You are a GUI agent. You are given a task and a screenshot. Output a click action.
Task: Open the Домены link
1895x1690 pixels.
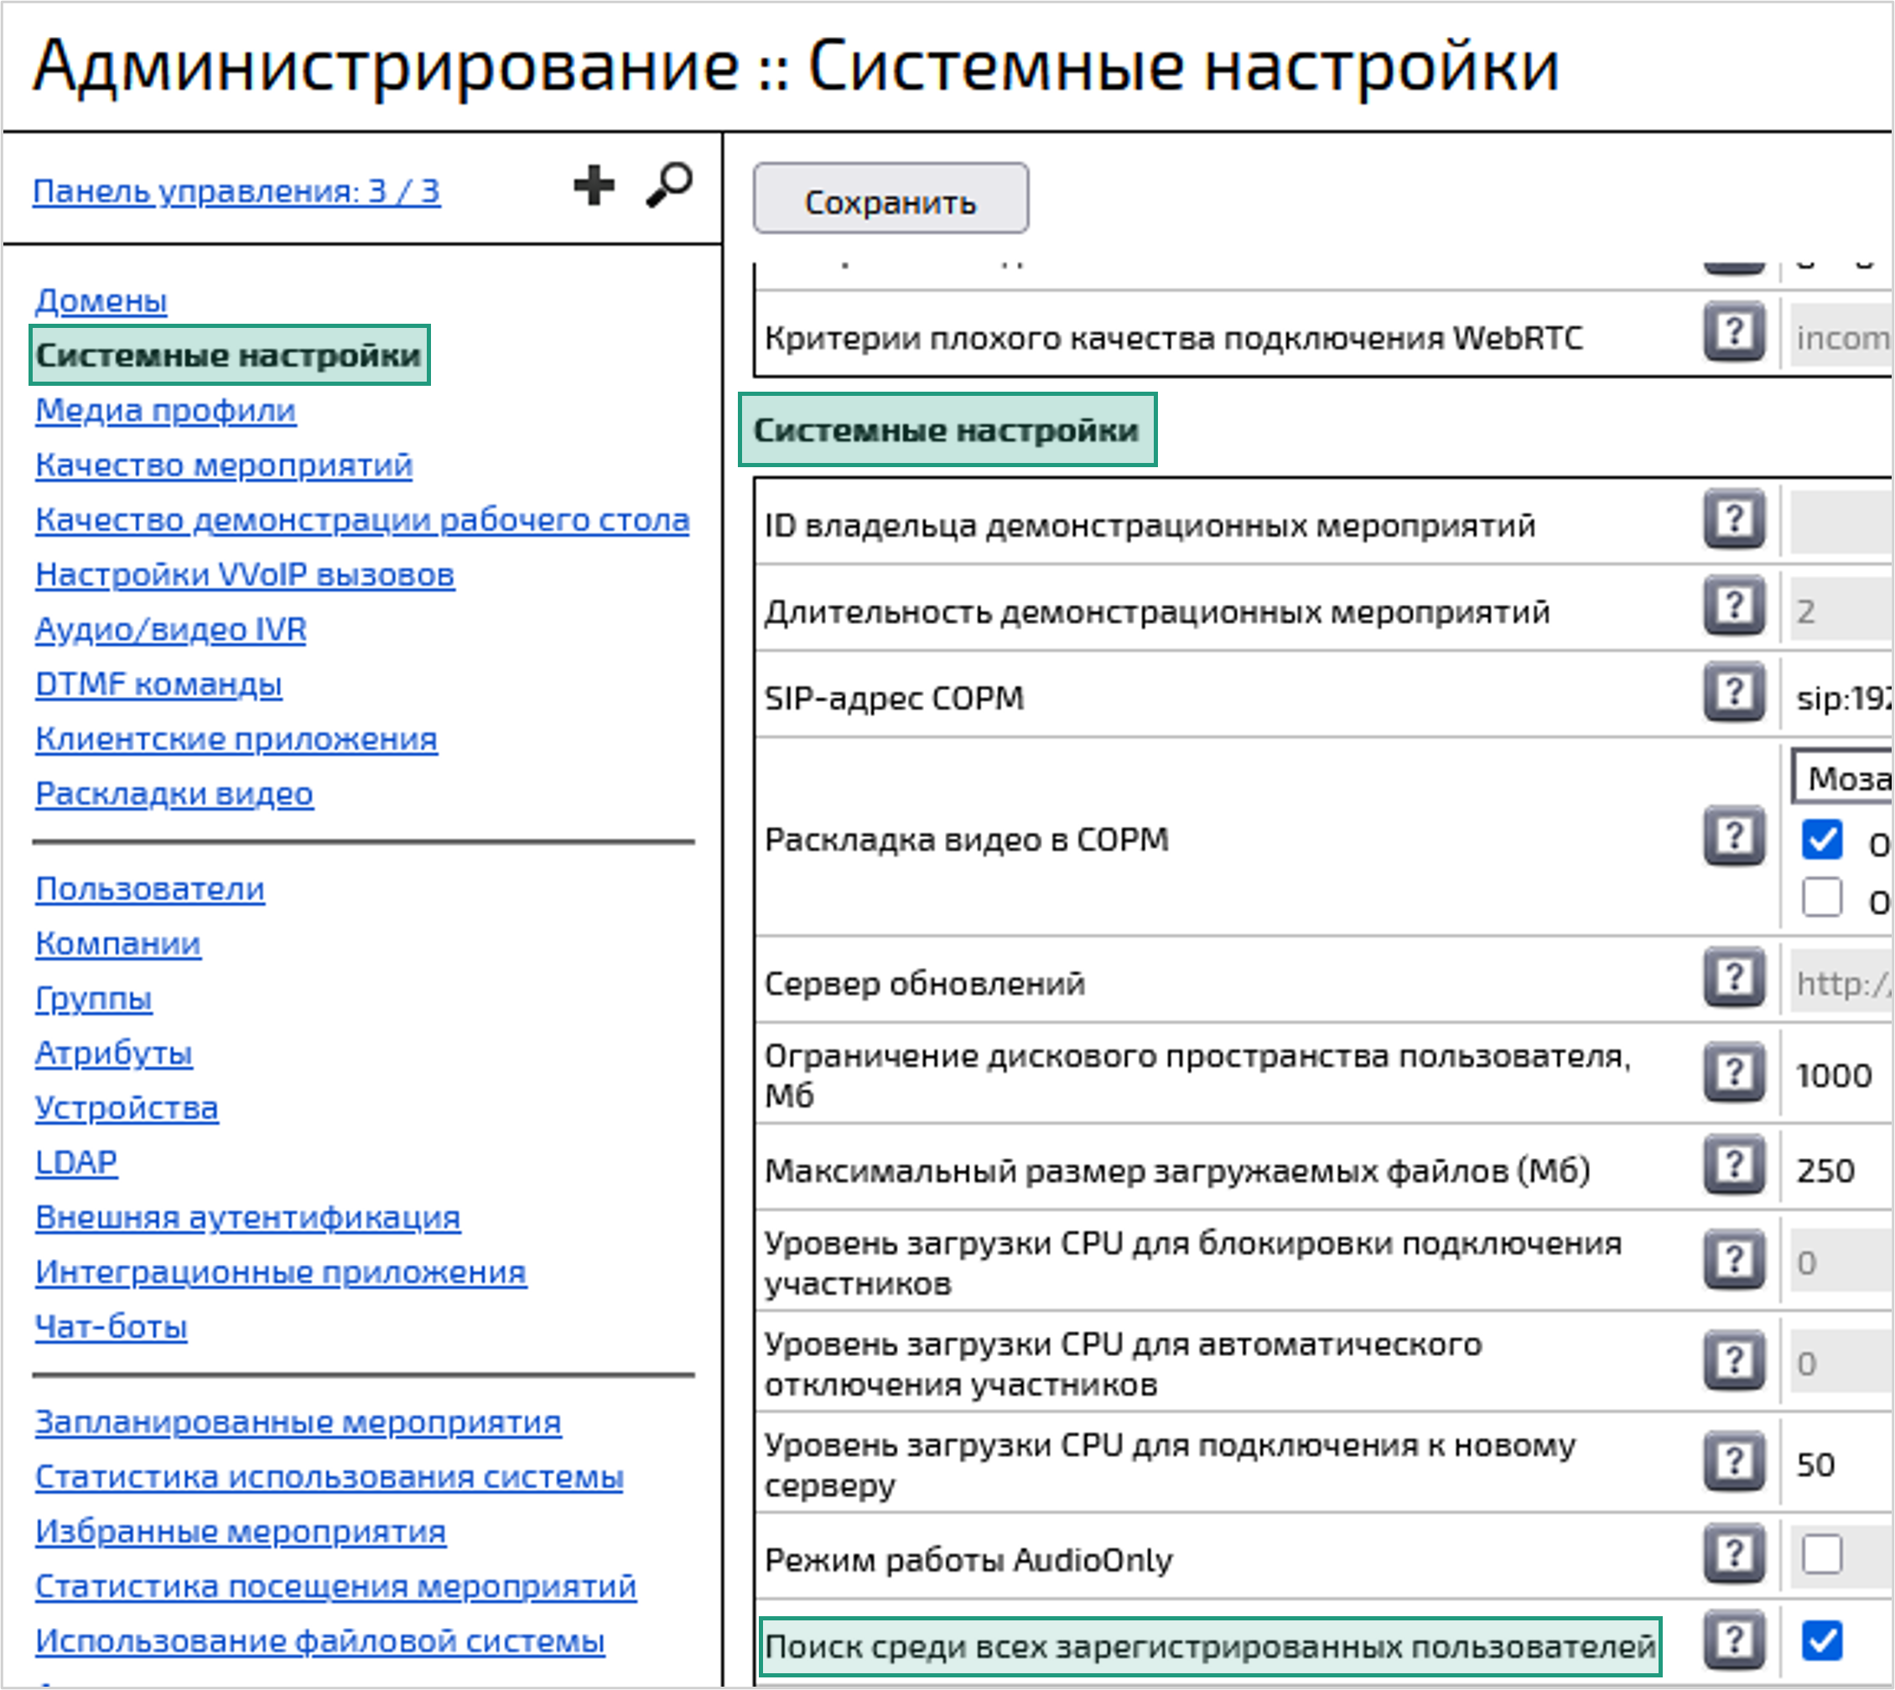click(x=101, y=300)
